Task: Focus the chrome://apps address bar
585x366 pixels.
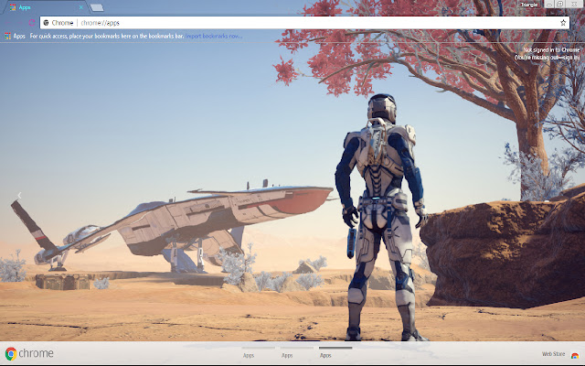Action: (304, 23)
